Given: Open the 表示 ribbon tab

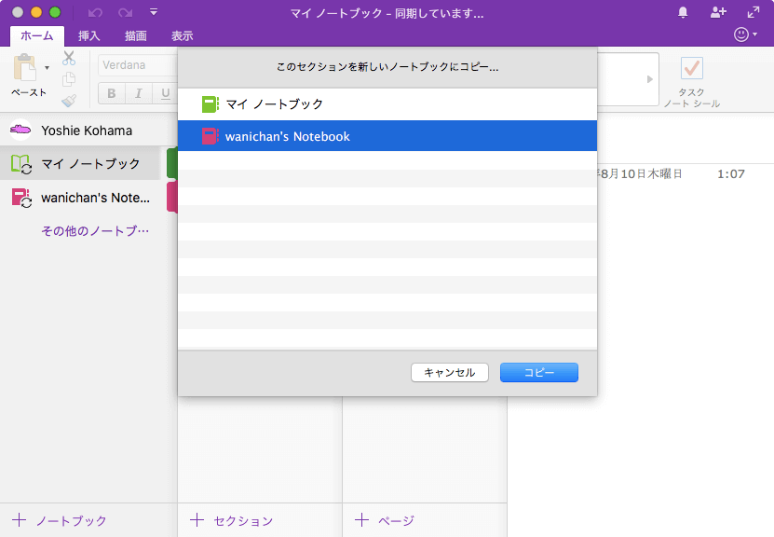Looking at the screenshot, I should point(183,36).
